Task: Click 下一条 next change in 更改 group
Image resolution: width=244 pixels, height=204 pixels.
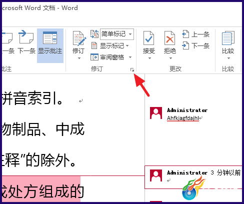Action: point(196,45)
